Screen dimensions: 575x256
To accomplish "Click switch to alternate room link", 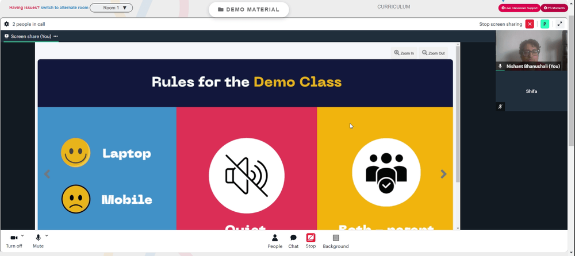I will click(64, 7).
